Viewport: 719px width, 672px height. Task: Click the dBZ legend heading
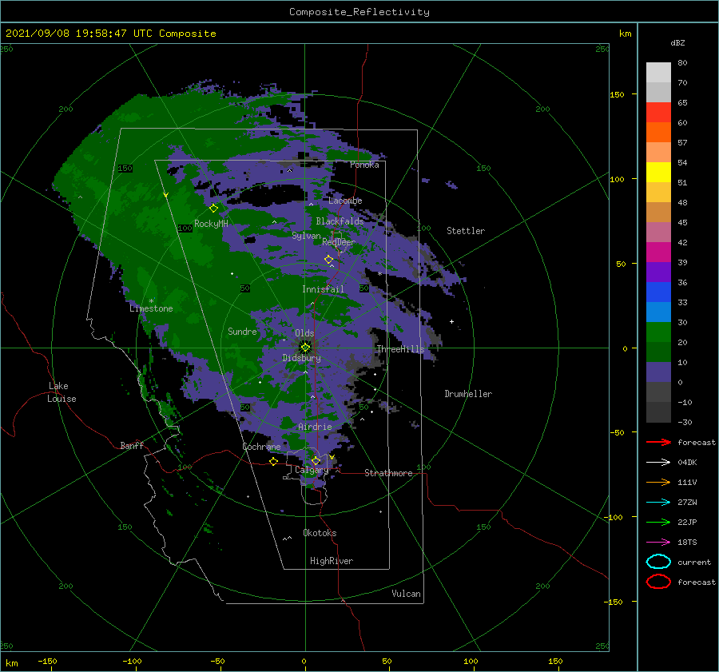tap(677, 42)
